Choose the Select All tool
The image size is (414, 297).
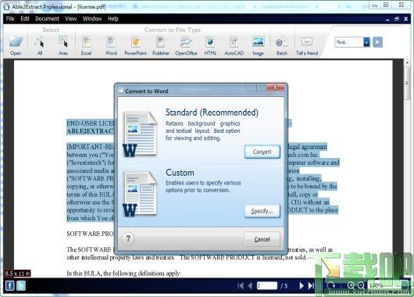tap(40, 45)
